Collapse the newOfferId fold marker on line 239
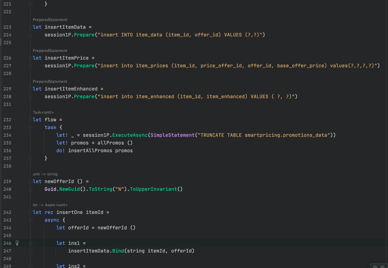388x268 pixels. [x=31, y=182]
